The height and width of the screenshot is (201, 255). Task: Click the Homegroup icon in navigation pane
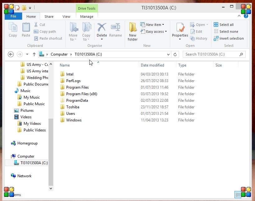13,143
